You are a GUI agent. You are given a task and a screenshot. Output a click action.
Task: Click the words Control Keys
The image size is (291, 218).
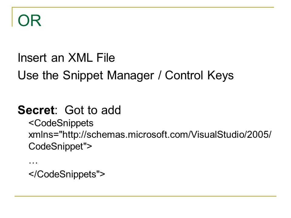pyautogui.click(x=199, y=75)
